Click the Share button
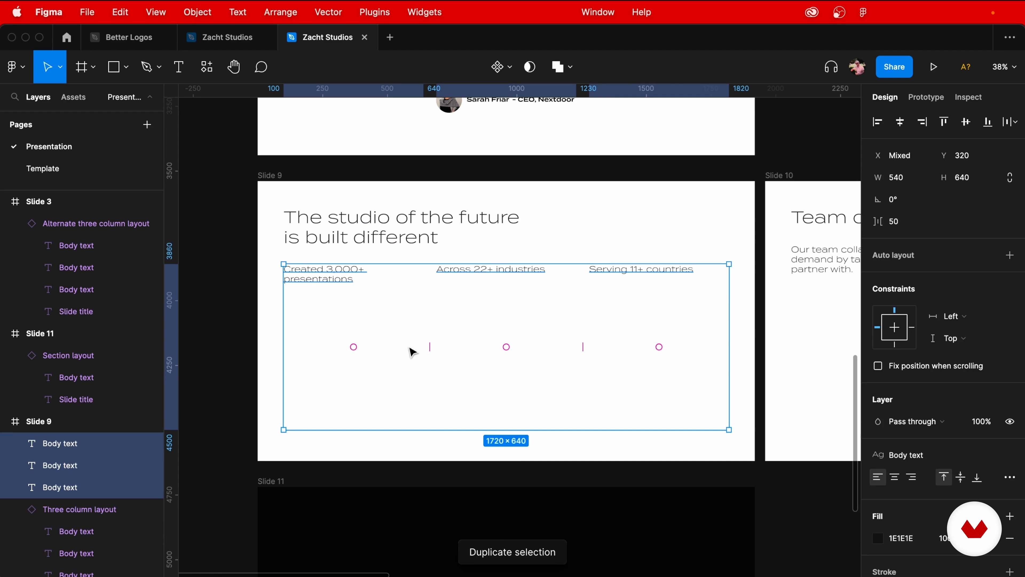Image resolution: width=1025 pixels, height=577 pixels. coord(894,67)
